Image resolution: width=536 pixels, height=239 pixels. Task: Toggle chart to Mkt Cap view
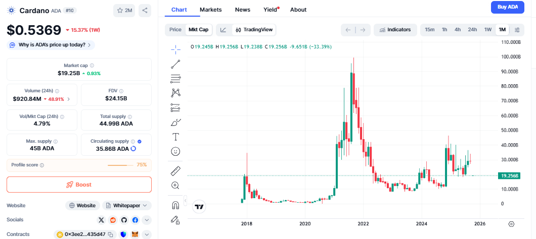coord(199,30)
